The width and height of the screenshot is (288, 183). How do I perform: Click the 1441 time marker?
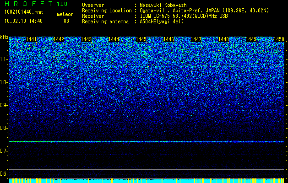[31, 39]
